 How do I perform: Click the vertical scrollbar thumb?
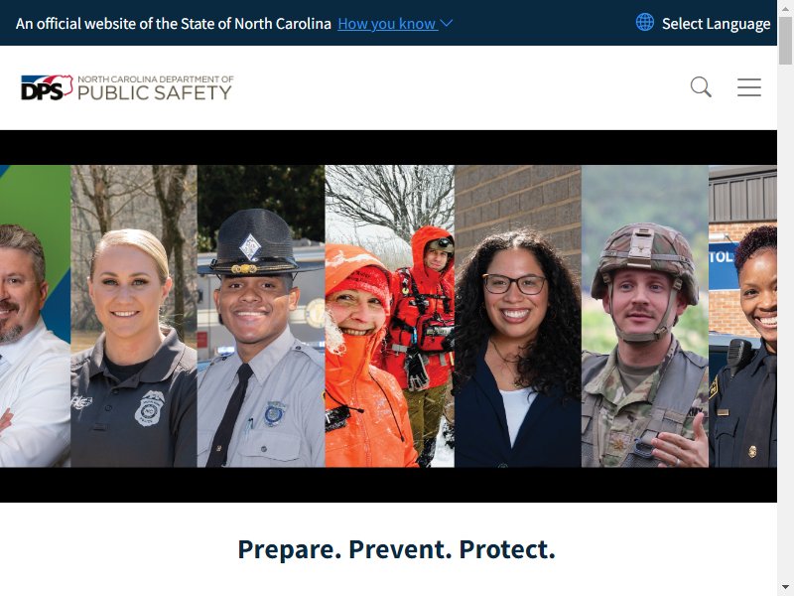[785, 41]
